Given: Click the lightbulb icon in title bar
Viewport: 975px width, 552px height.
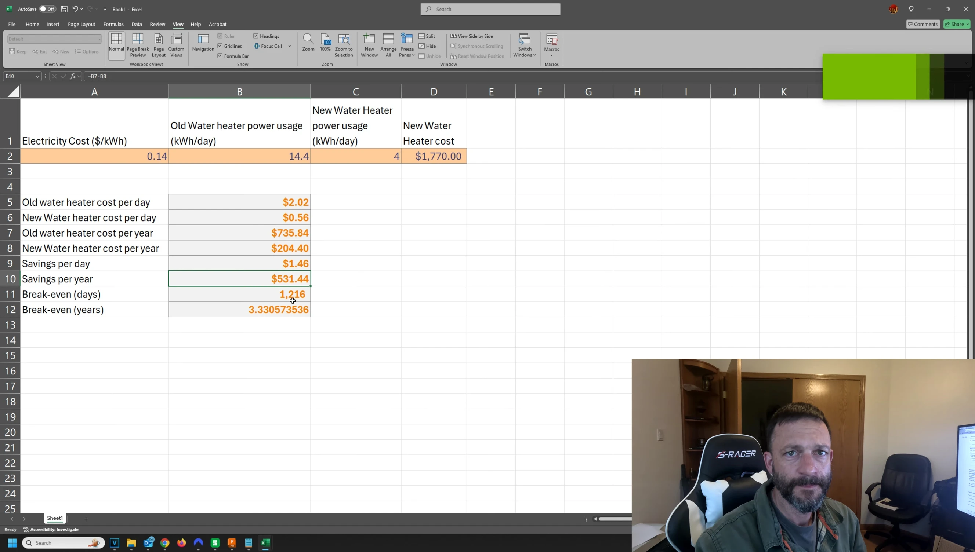Looking at the screenshot, I should click(911, 9).
